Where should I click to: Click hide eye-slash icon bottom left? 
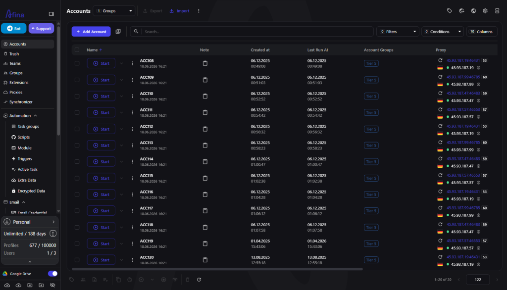tap(52, 285)
